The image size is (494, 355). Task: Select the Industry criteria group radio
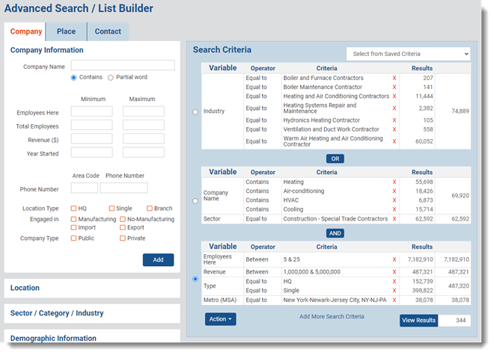click(195, 112)
